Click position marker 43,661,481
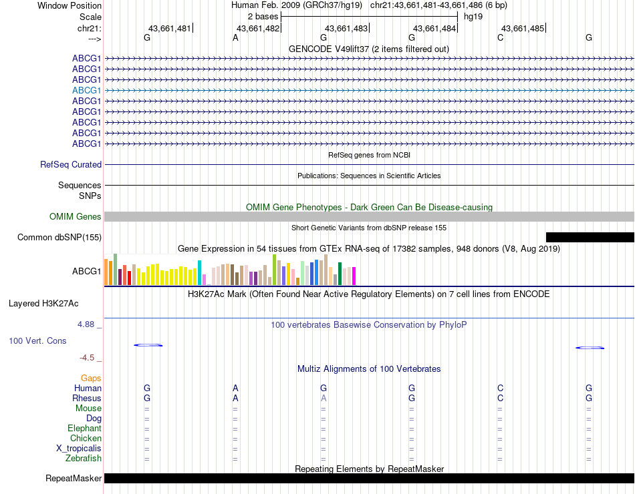The width and height of the screenshot is (635, 494). pos(170,28)
